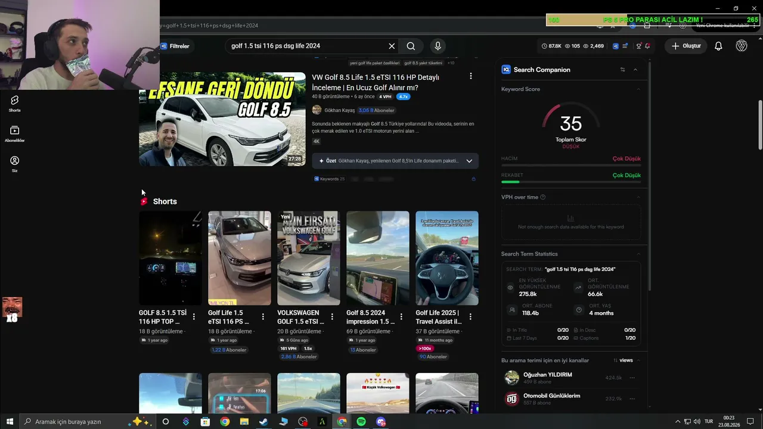This screenshot has height=429, width=763.
Task: Click the Oluştur create button
Action: 686,46
